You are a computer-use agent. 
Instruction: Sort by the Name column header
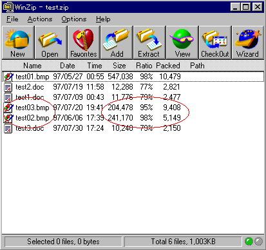pos(32,66)
